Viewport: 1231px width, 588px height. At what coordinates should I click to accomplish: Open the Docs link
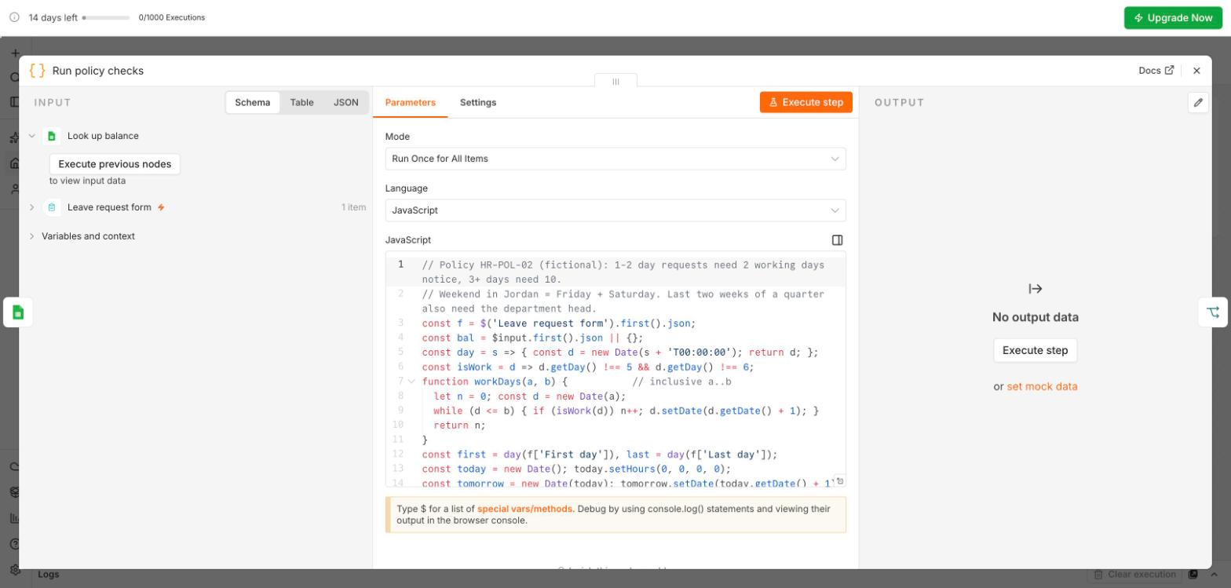pos(1156,71)
